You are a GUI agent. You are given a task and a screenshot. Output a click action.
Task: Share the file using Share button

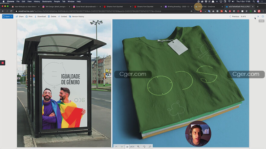coord(20,17)
